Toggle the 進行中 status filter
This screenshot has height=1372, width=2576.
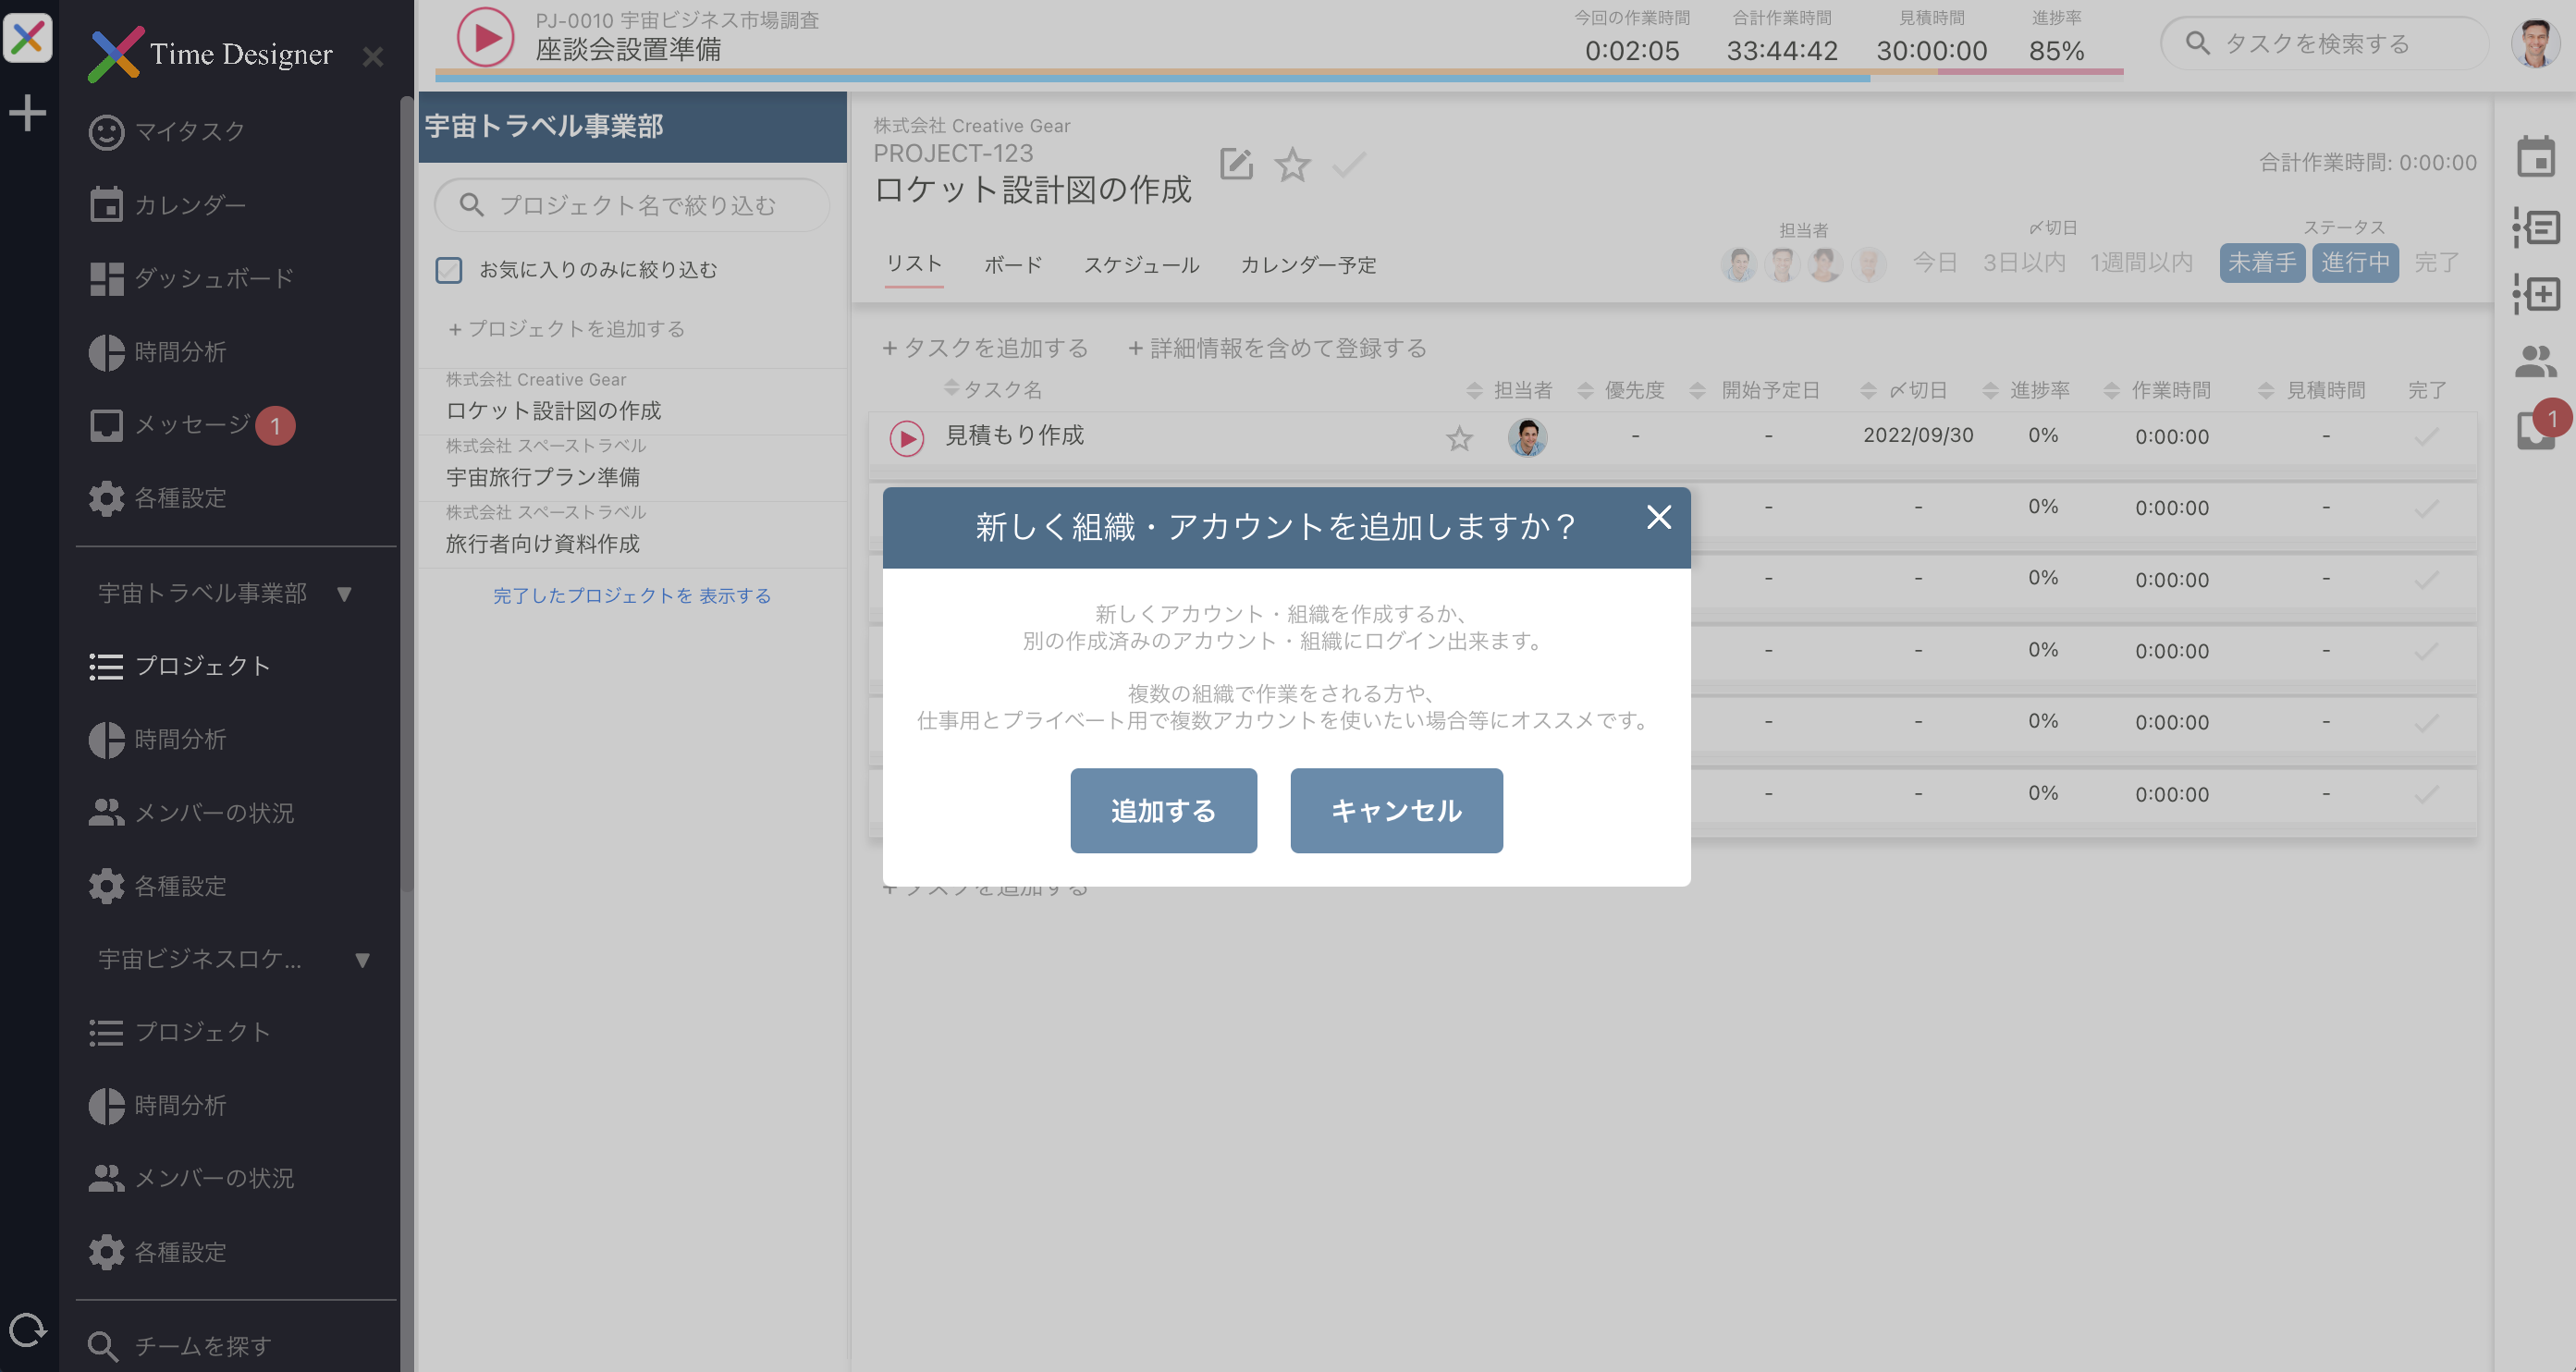[2355, 262]
